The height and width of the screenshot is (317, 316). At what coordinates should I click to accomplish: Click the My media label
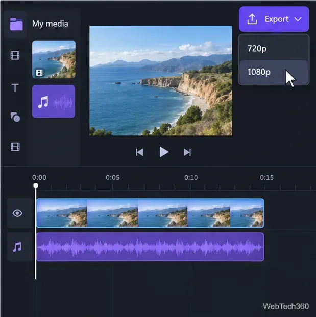(x=50, y=24)
